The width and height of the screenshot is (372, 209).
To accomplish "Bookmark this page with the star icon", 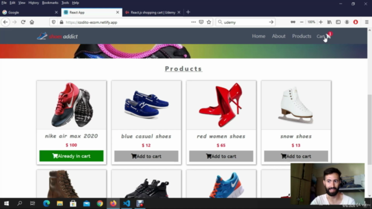I will click(x=209, y=22).
